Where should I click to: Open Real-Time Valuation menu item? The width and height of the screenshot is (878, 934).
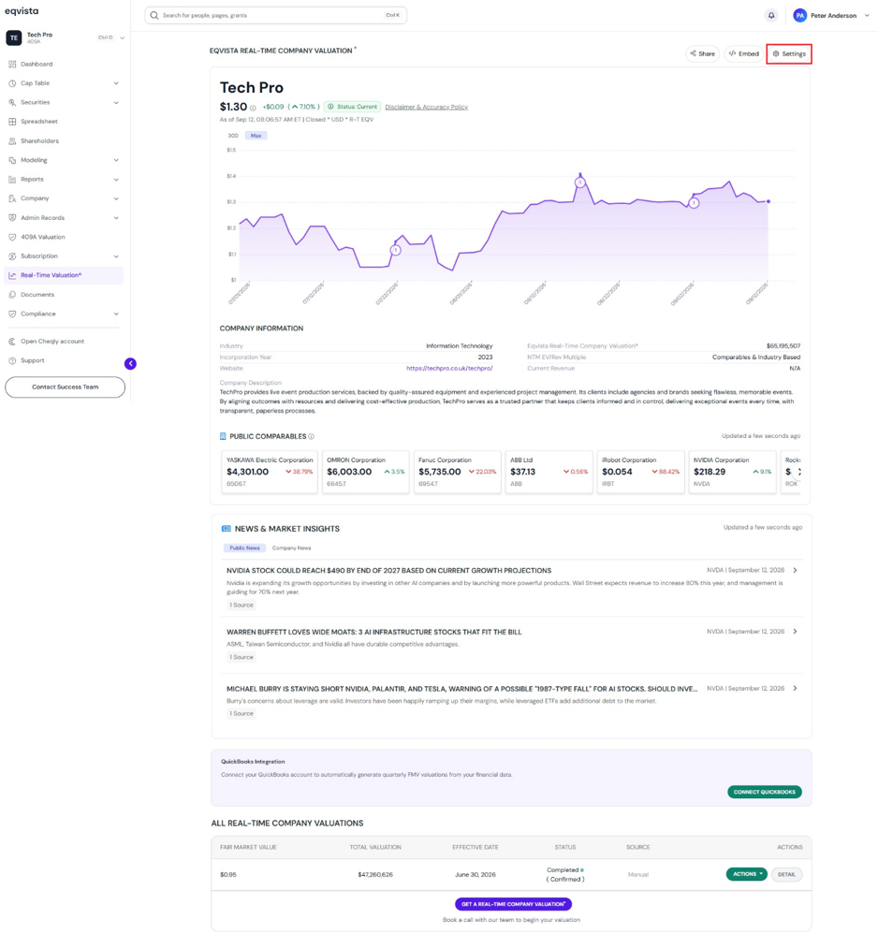64,275
